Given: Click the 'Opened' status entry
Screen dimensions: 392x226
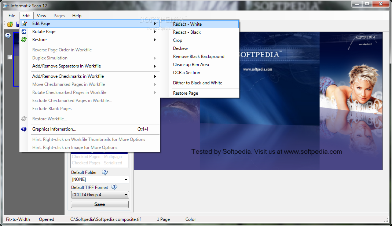Looking at the screenshot, I should point(47,219).
